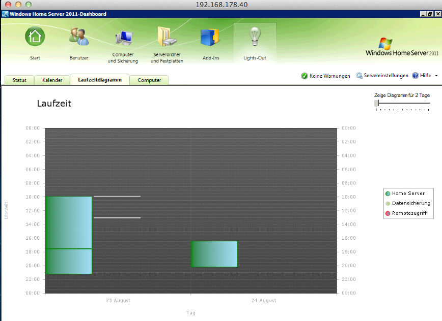Click the 23 August axis label
The image size is (442, 321).
[118, 301]
